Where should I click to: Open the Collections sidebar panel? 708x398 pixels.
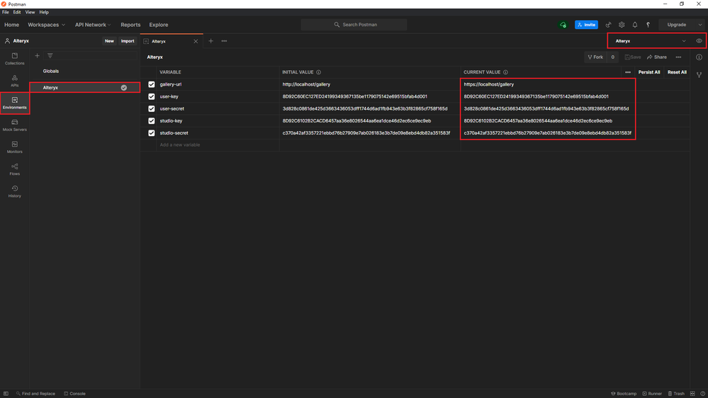point(14,59)
